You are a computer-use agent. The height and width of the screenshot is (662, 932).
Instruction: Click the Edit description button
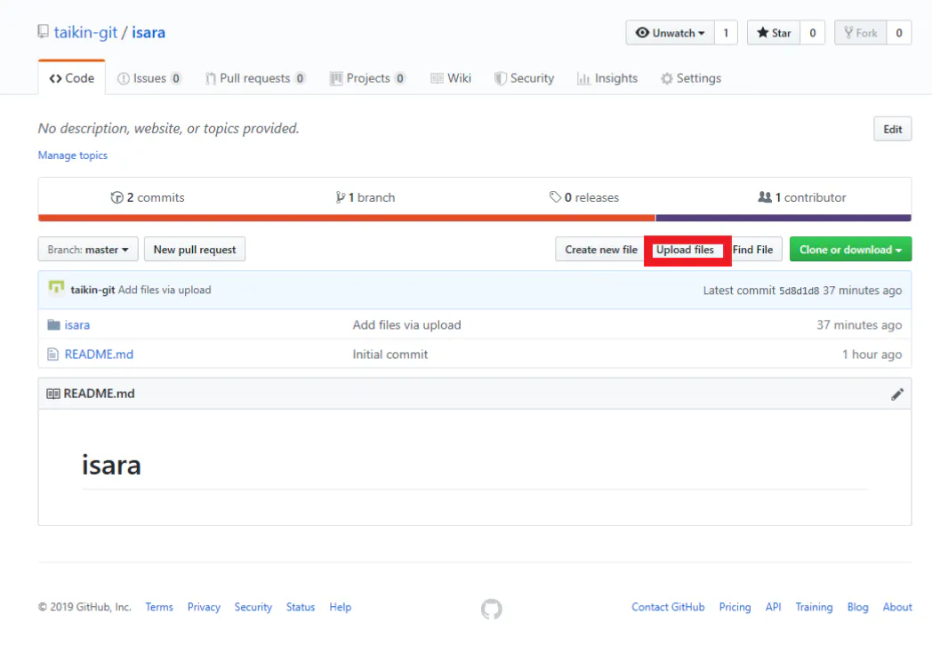coord(892,129)
